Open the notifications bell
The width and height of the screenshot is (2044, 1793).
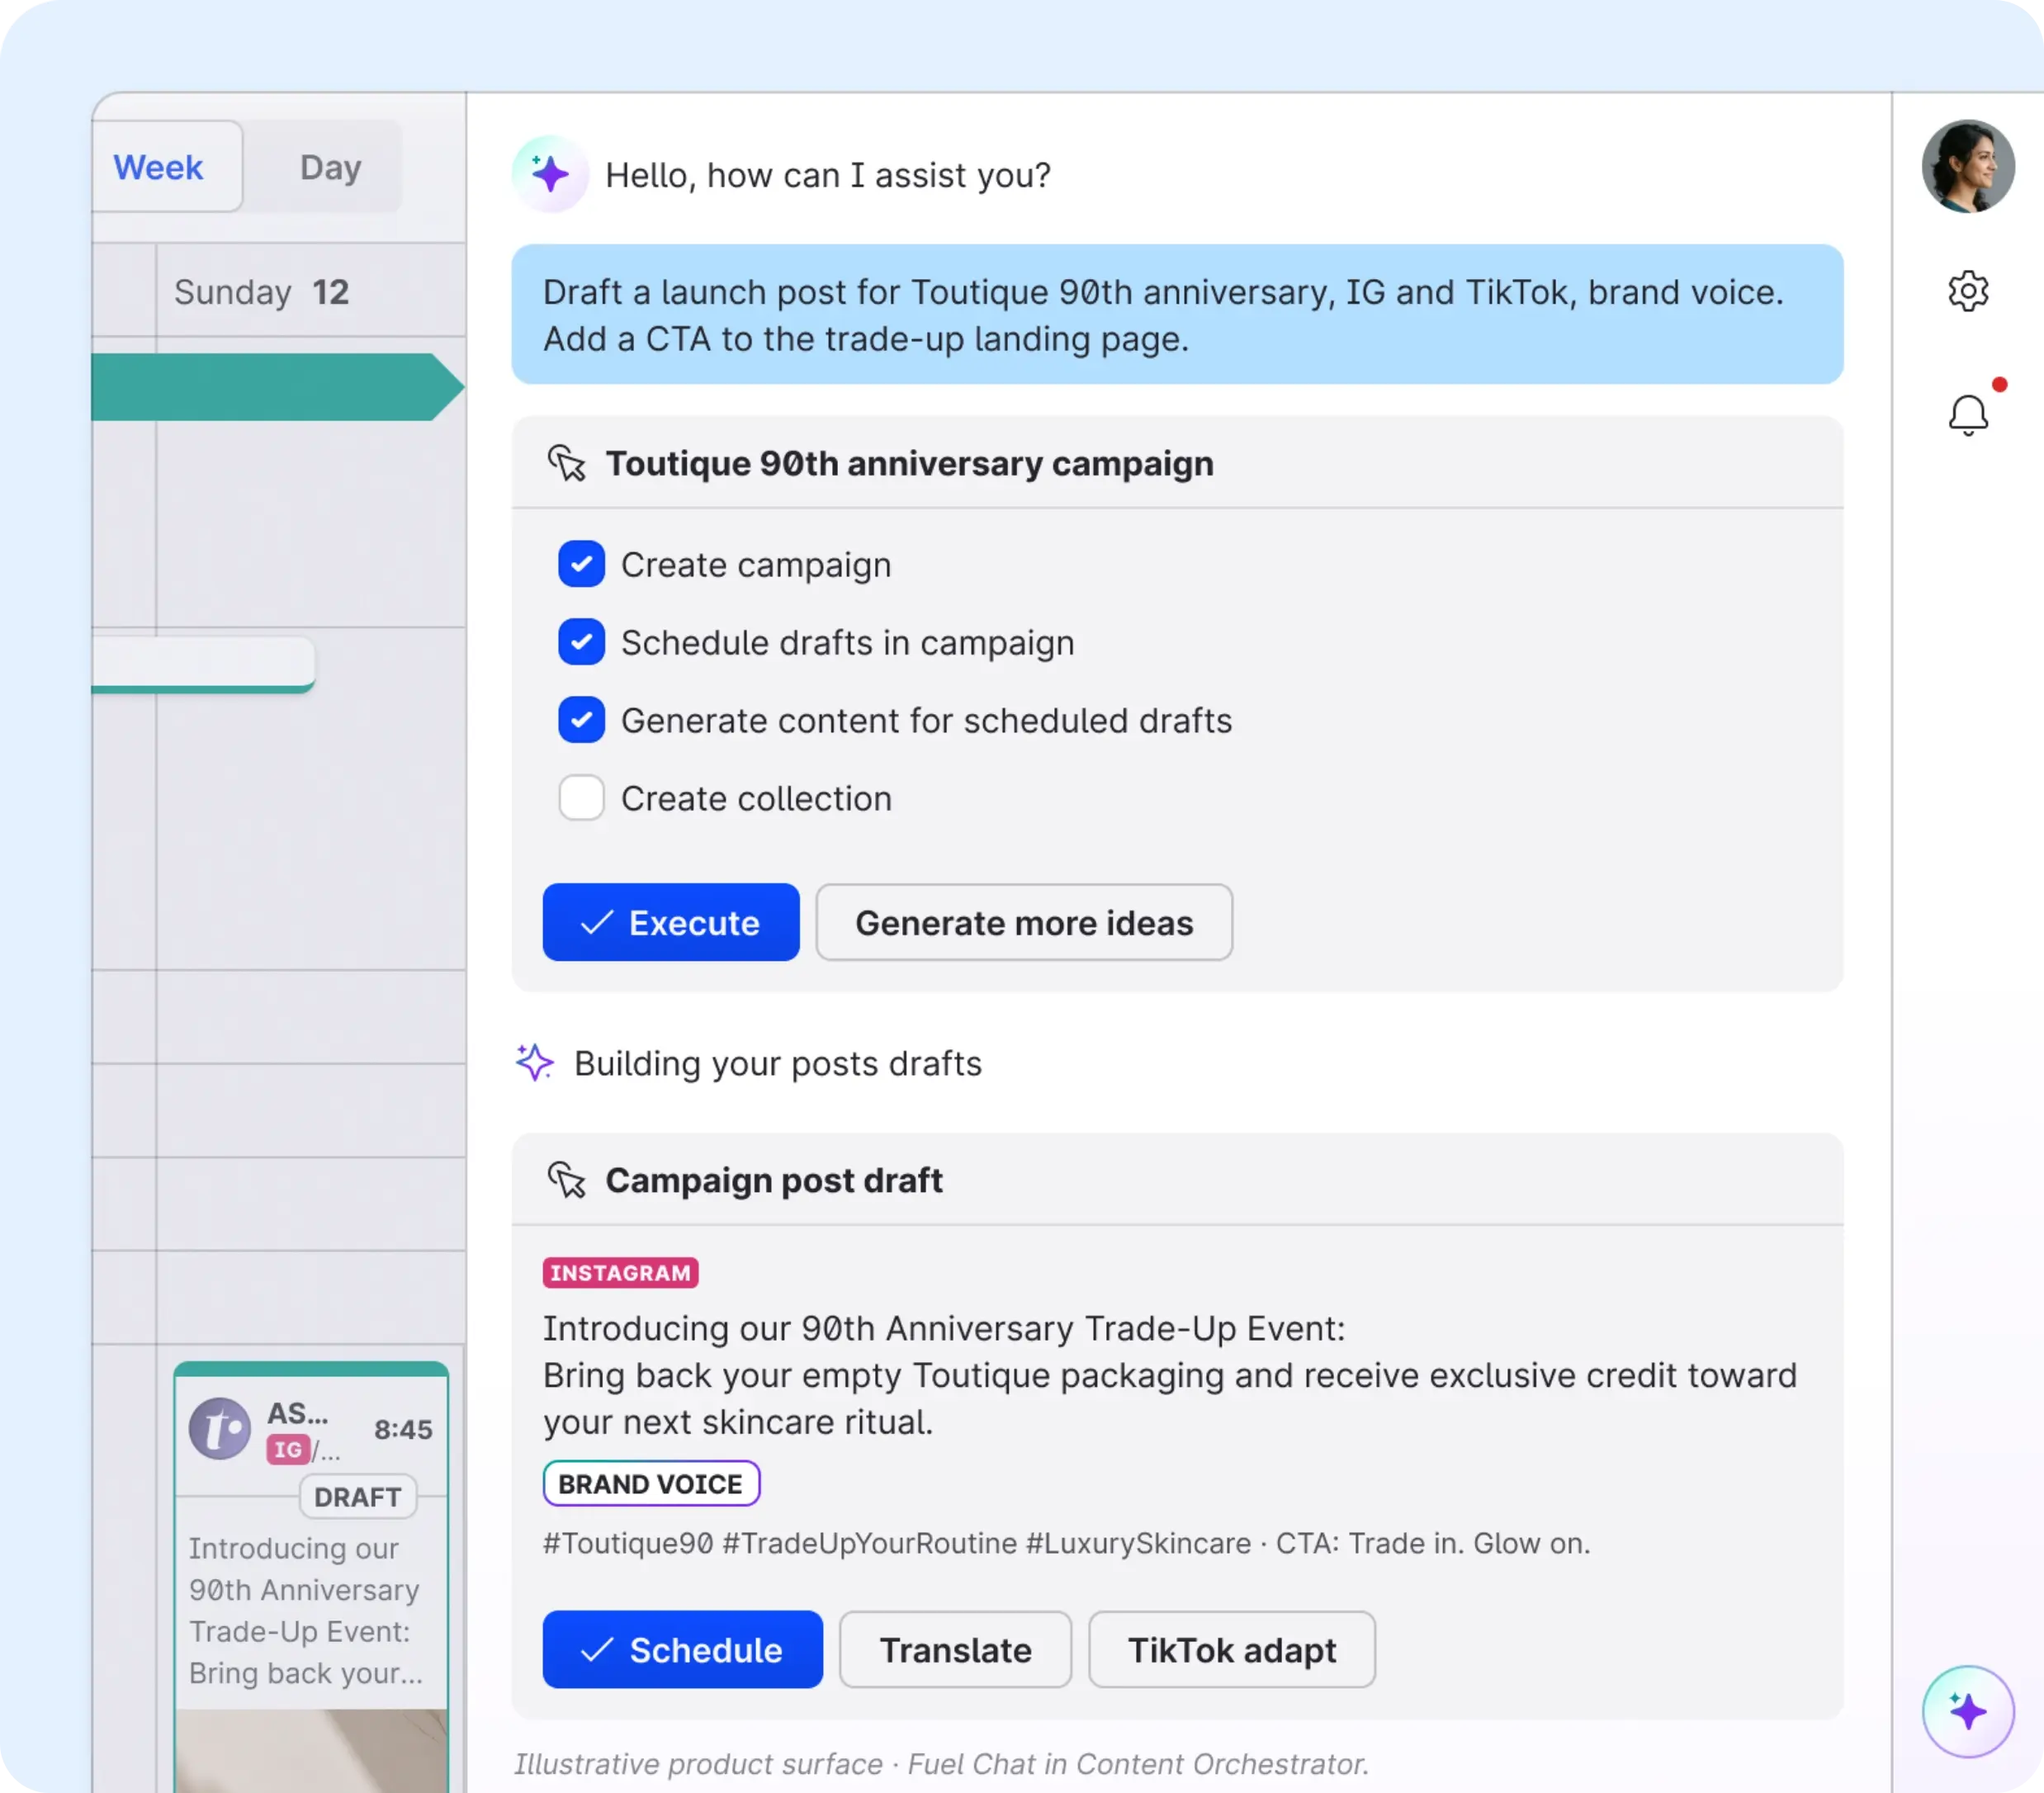1968,414
